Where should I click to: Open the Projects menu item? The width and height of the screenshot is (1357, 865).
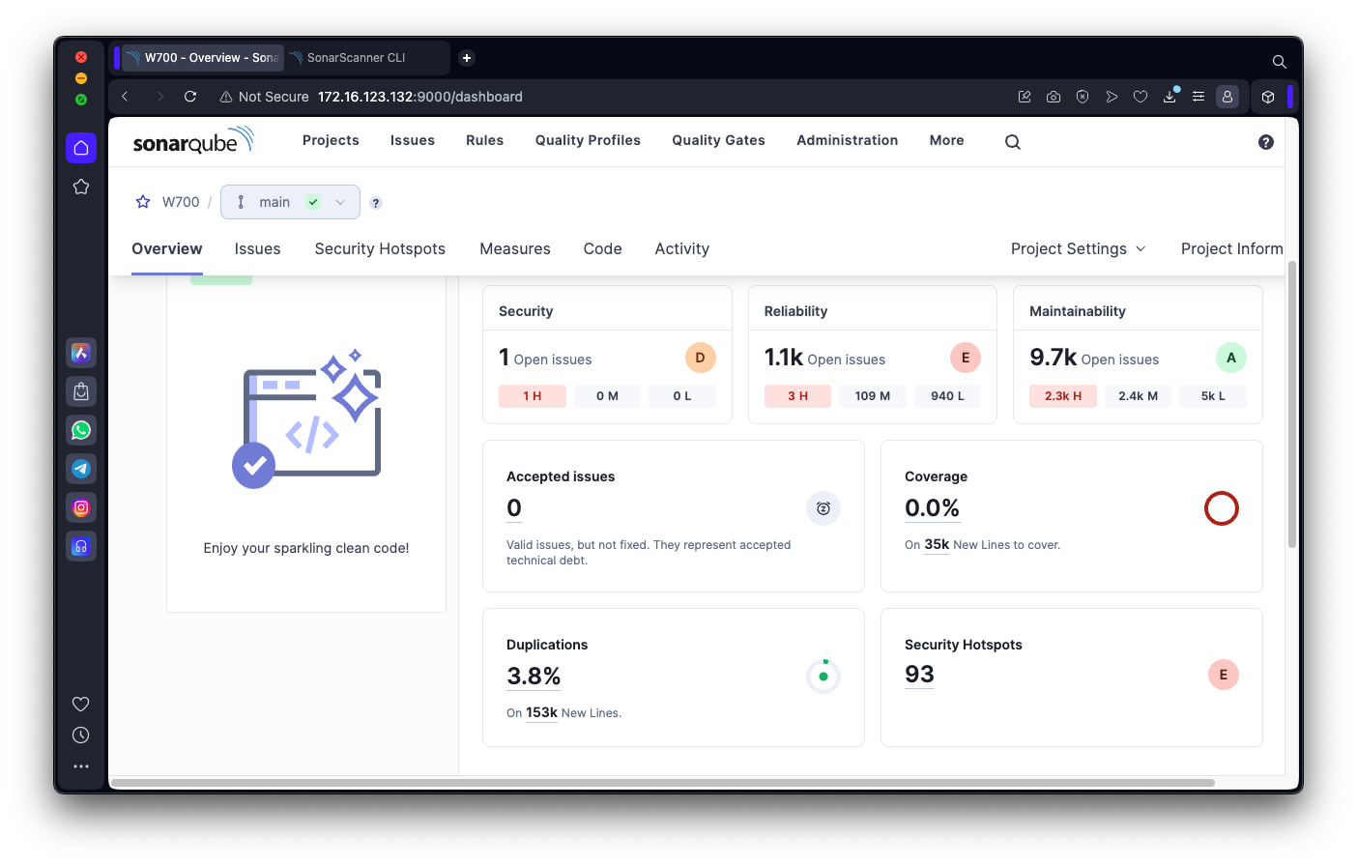coord(331,140)
